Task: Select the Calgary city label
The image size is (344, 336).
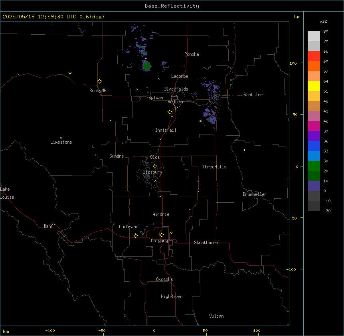Action: tap(159, 241)
